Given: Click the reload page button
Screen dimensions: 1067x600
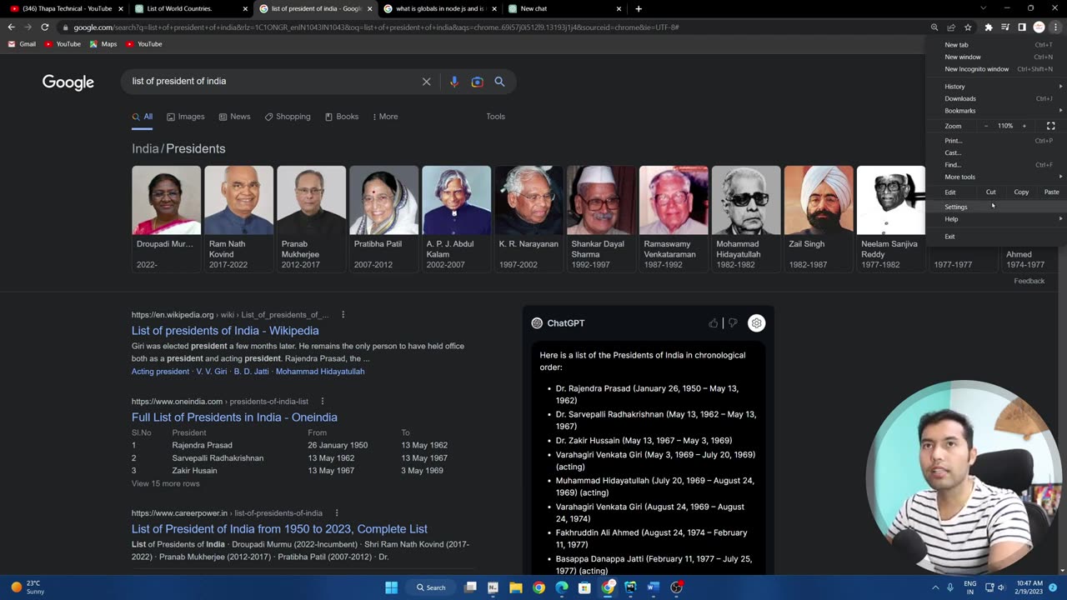Looking at the screenshot, I should 45,27.
